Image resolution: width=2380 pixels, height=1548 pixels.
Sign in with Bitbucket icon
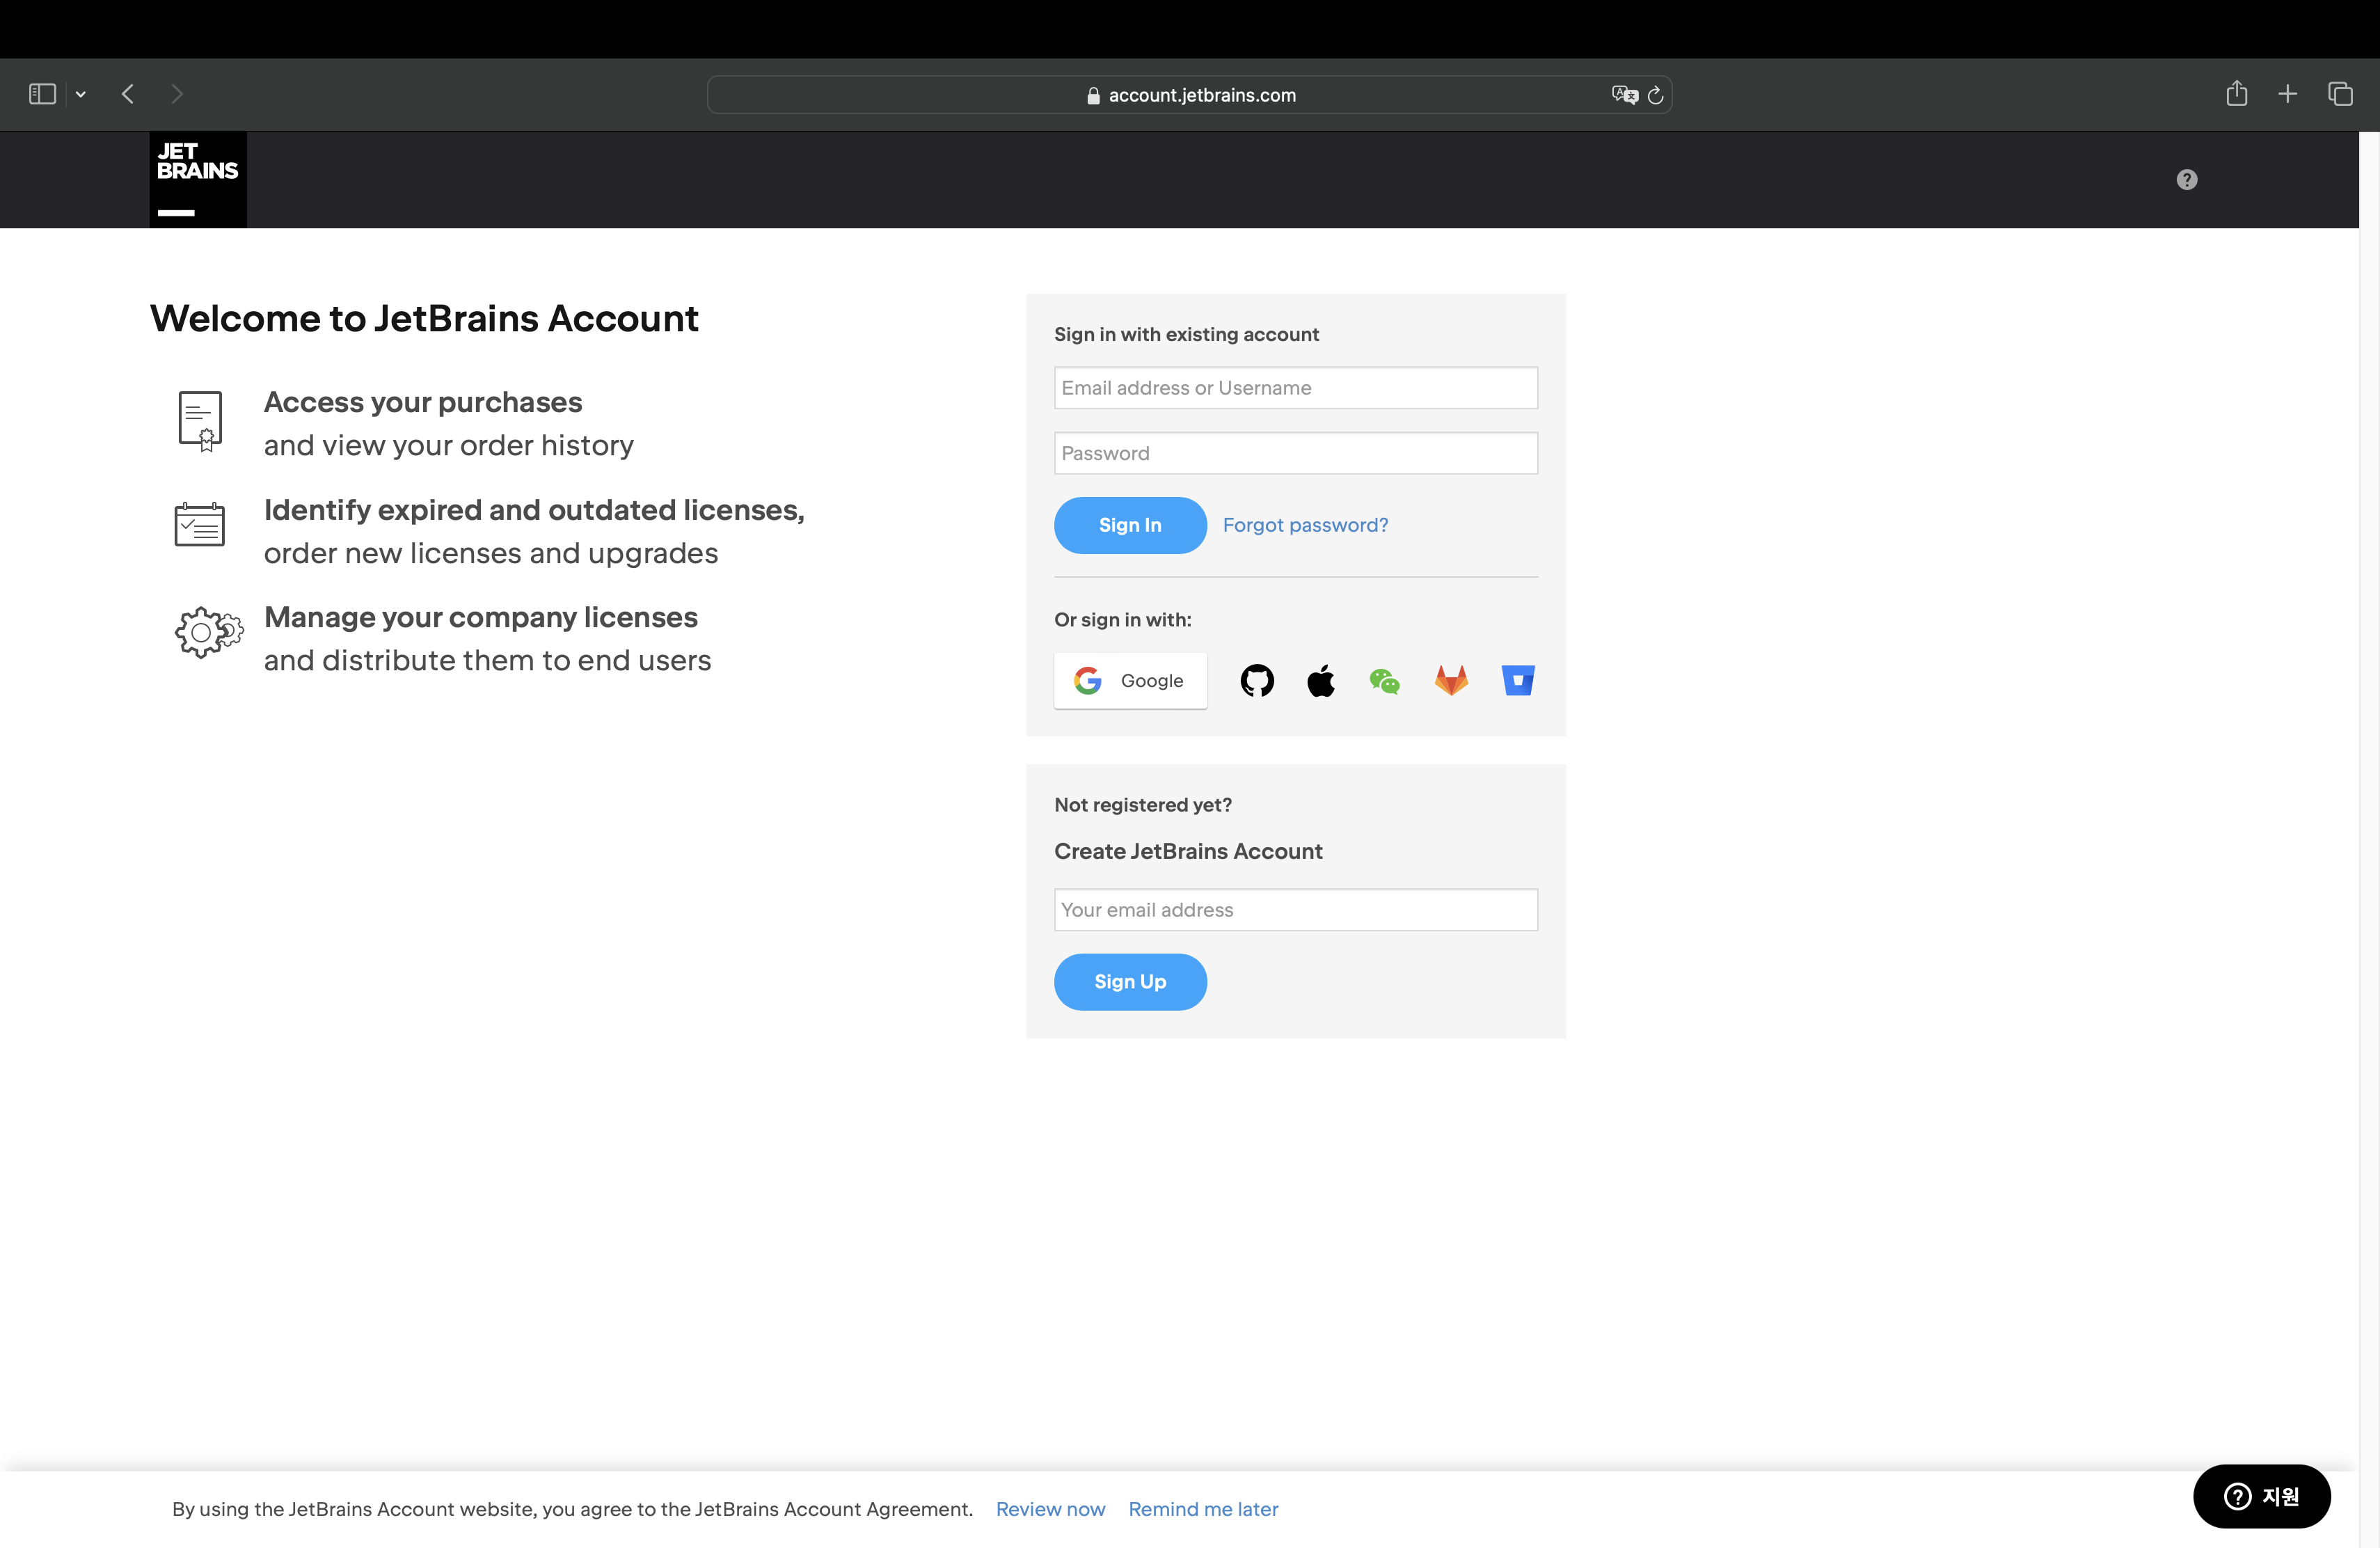click(x=1517, y=681)
